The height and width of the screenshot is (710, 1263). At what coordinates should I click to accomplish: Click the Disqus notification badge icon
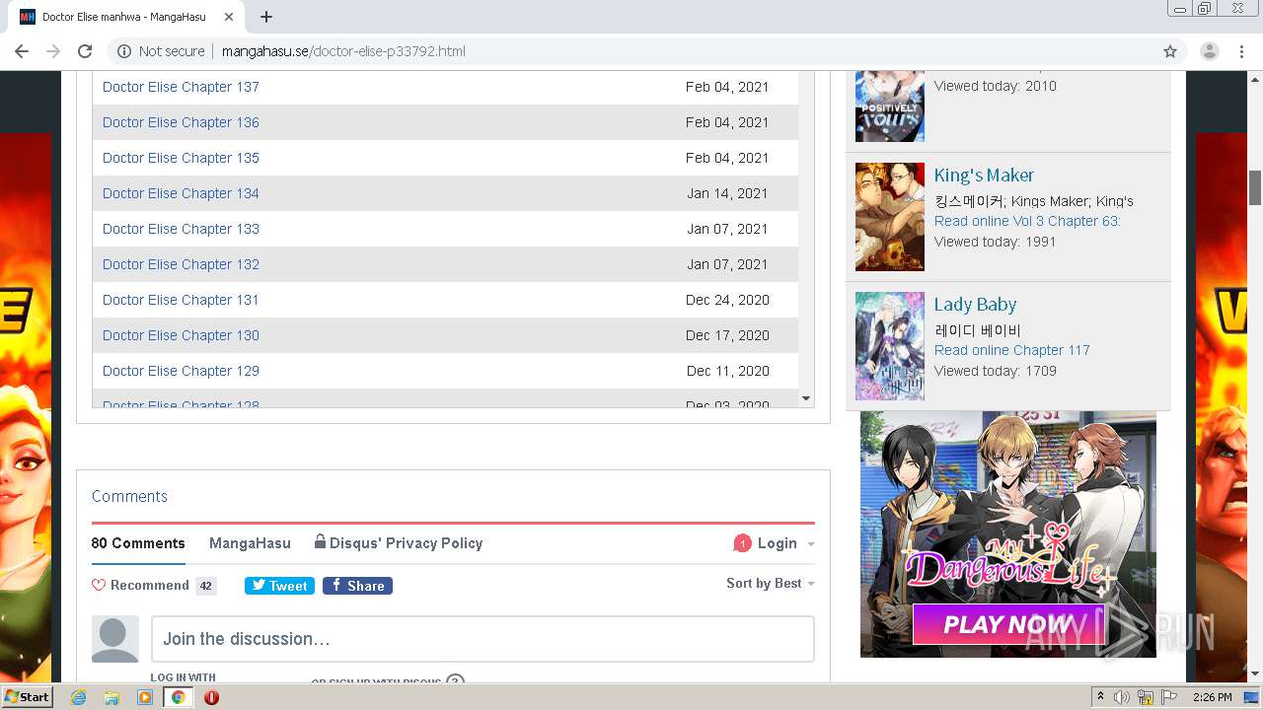tap(742, 543)
